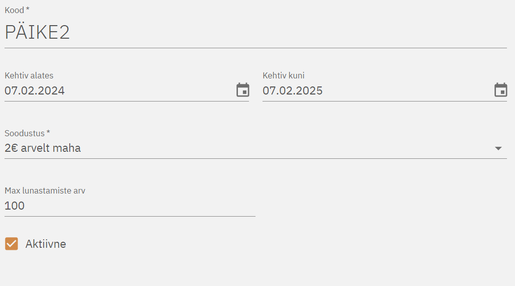
Task: Click the Aktiivne checkbox label text
Action: coord(46,244)
